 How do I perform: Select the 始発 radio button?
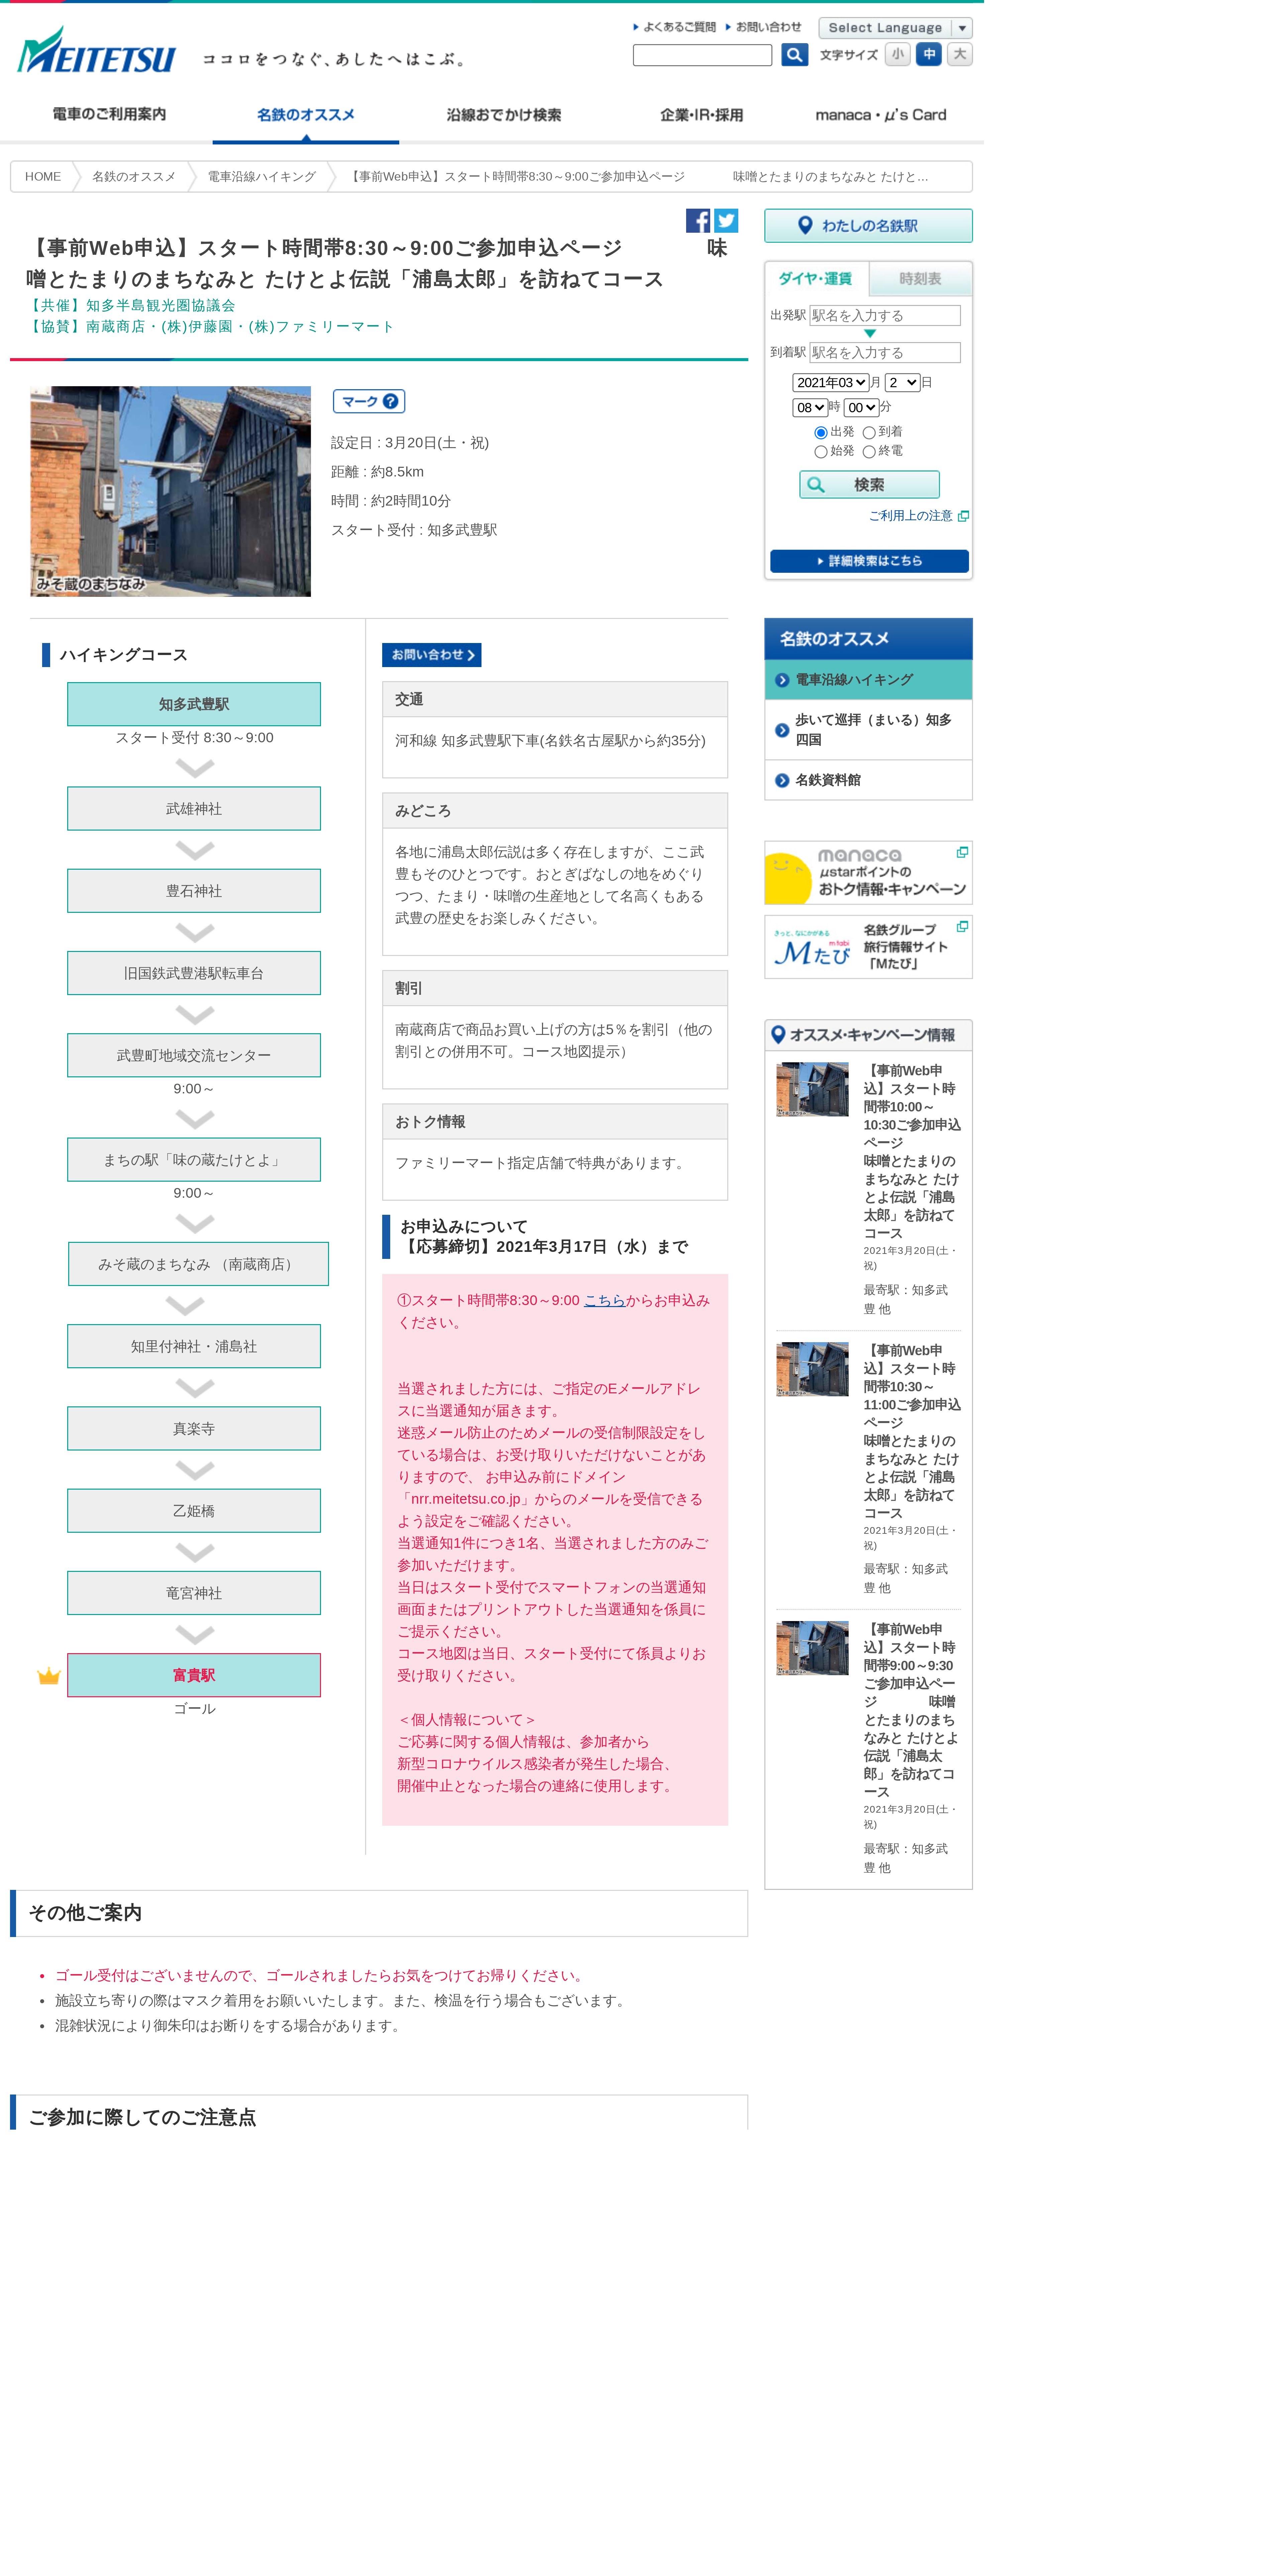click(x=821, y=452)
